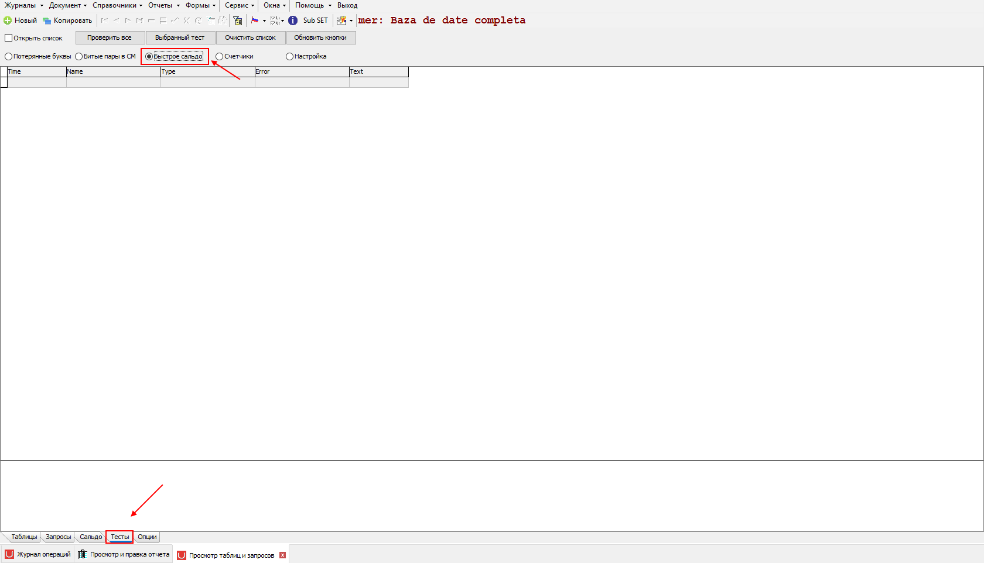Switch to the Тесты bottom tab
Screen dimensions: 984x563
120,537
